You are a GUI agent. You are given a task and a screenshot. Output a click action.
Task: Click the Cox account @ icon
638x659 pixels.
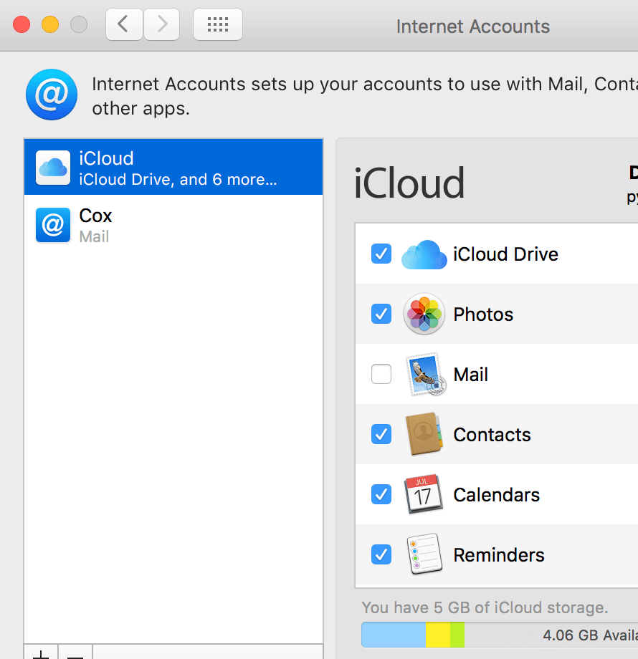52,224
